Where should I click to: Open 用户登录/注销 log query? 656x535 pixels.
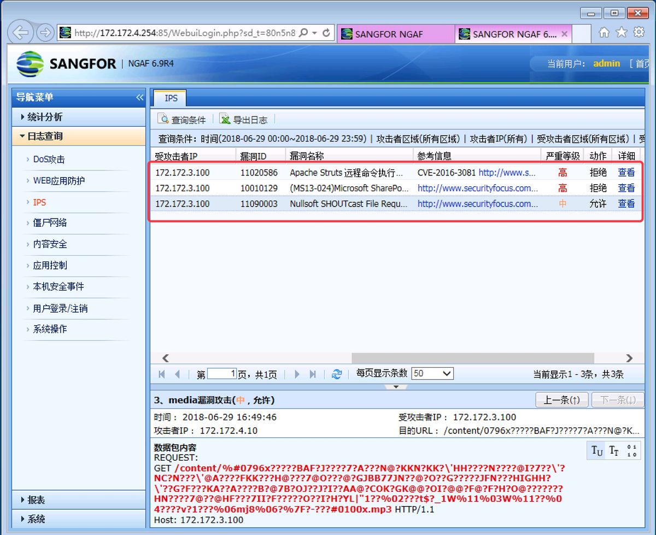click(60, 308)
